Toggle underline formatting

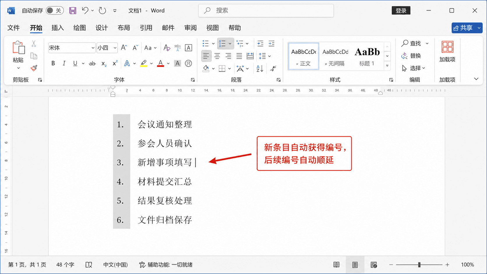click(x=75, y=63)
